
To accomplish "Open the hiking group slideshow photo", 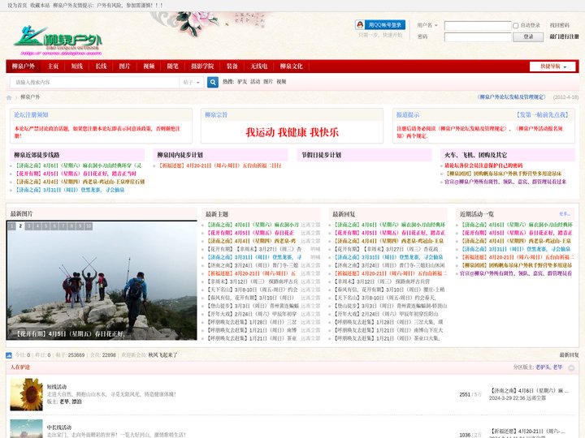I will pyautogui.click(x=102, y=280).
